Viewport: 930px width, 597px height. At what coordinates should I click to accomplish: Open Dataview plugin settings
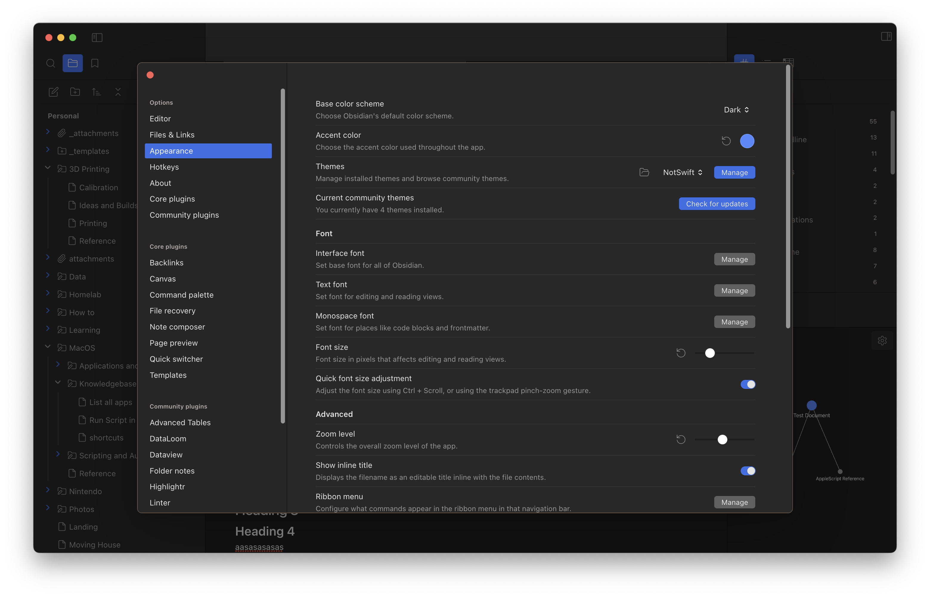(x=208, y=455)
